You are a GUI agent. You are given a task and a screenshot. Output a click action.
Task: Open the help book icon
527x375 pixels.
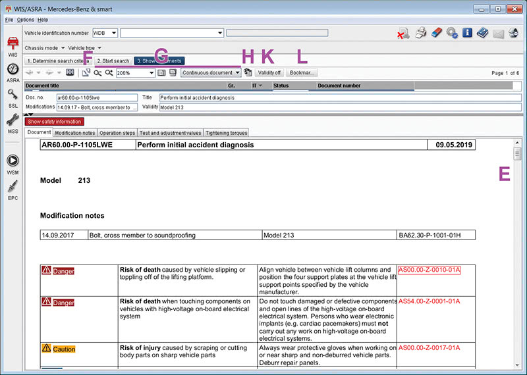[483, 32]
